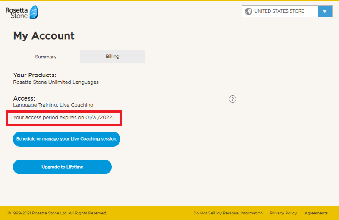Select the Rosetta Stone Unlimited Languages text
This screenshot has height=220, width=339.
click(x=56, y=82)
